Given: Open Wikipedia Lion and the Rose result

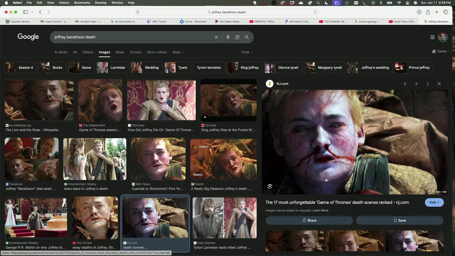Looking at the screenshot, I should (39, 106).
